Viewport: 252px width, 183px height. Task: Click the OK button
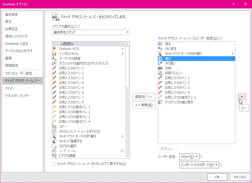[x=217, y=177]
